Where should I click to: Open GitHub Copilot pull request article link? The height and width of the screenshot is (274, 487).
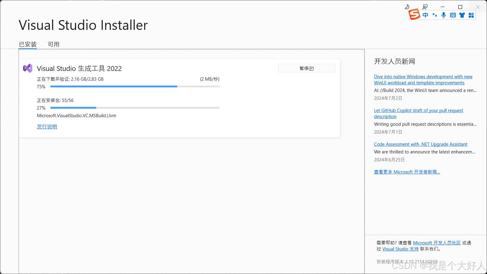419,114
